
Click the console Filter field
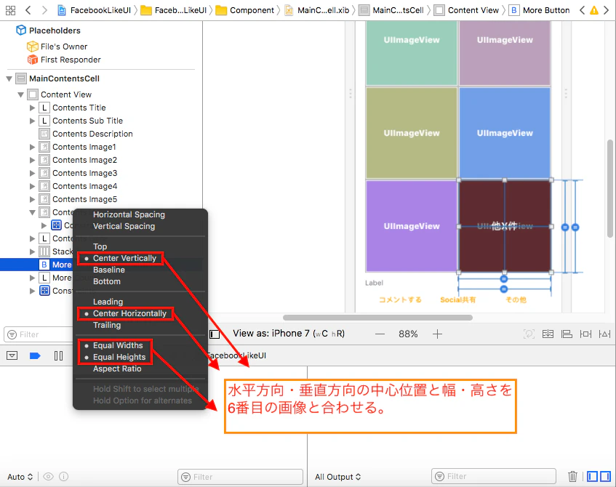click(494, 476)
